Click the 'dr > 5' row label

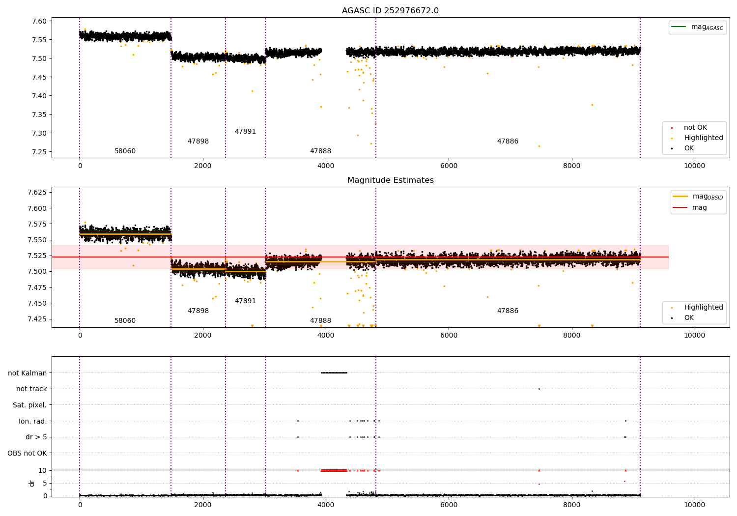36,437
